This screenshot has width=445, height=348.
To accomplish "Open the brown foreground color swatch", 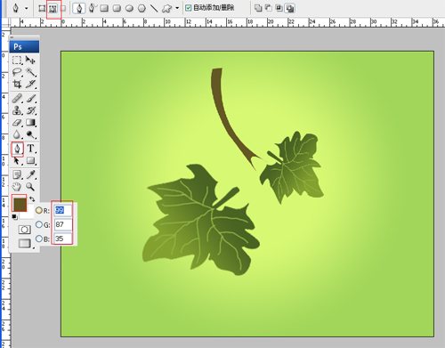I will pos(20,204).
